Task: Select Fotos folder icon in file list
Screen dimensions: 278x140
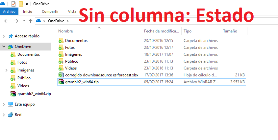Action: click(61, 48)
